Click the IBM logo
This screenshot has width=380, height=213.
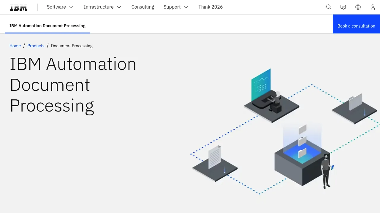tap(19, 7)
